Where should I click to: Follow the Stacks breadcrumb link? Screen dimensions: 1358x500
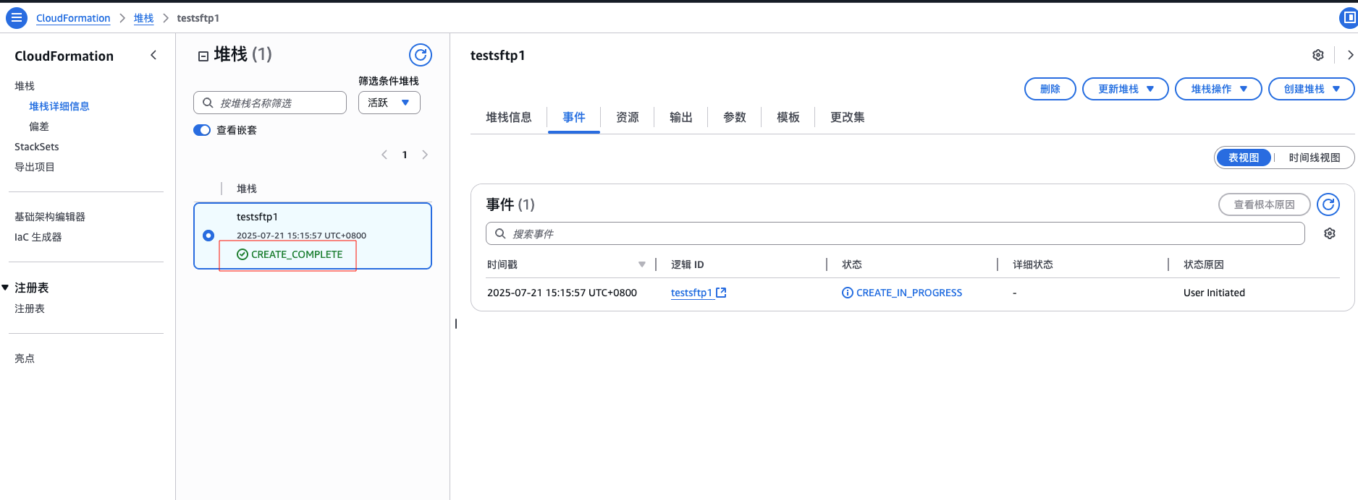click(x=143, y=18)
